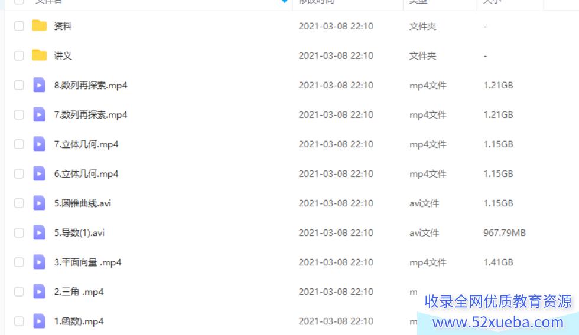Viewport: 579px width, 335px height.
Task: Open file name 6.立体几何.mp4
Action: tap(86, 173)
